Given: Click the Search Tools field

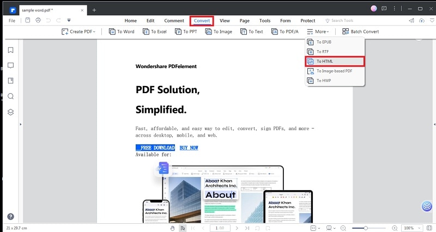Looking at the screenshot, I should [x=339, y=21].
